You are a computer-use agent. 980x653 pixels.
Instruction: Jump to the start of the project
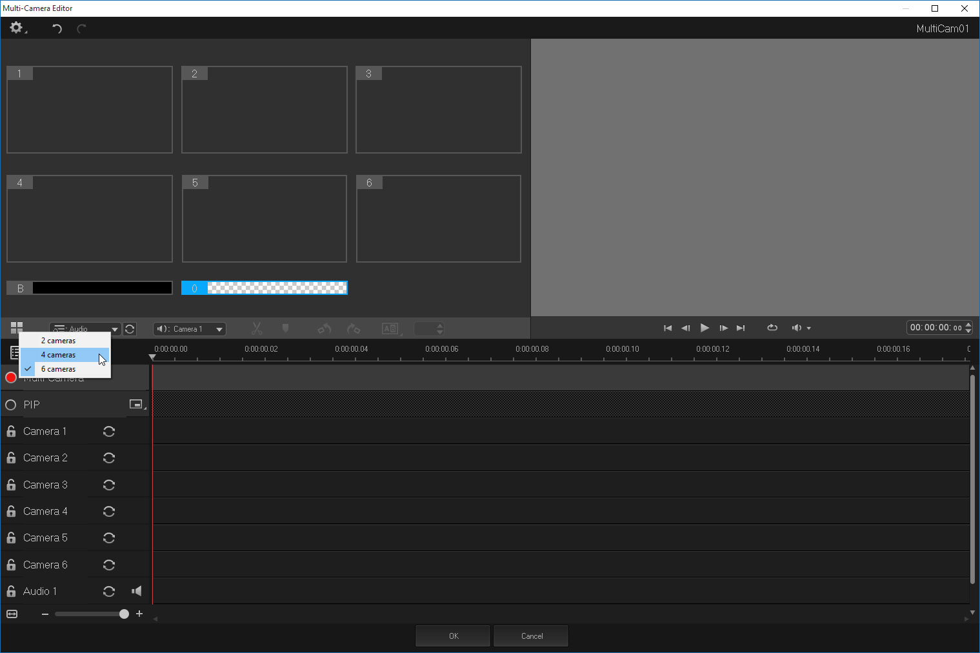[668, 328]
